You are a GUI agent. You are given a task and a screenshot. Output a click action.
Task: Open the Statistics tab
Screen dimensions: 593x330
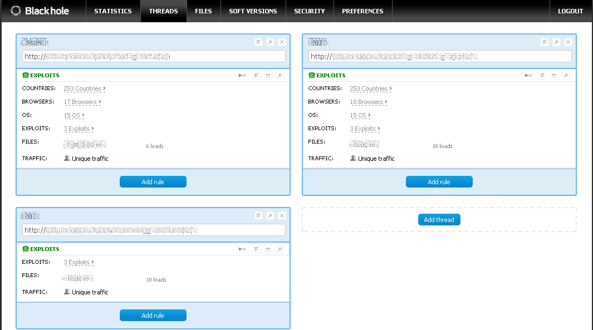point(113,11)
